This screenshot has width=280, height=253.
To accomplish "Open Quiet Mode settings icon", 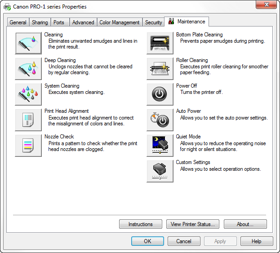I will pos(160,146).
